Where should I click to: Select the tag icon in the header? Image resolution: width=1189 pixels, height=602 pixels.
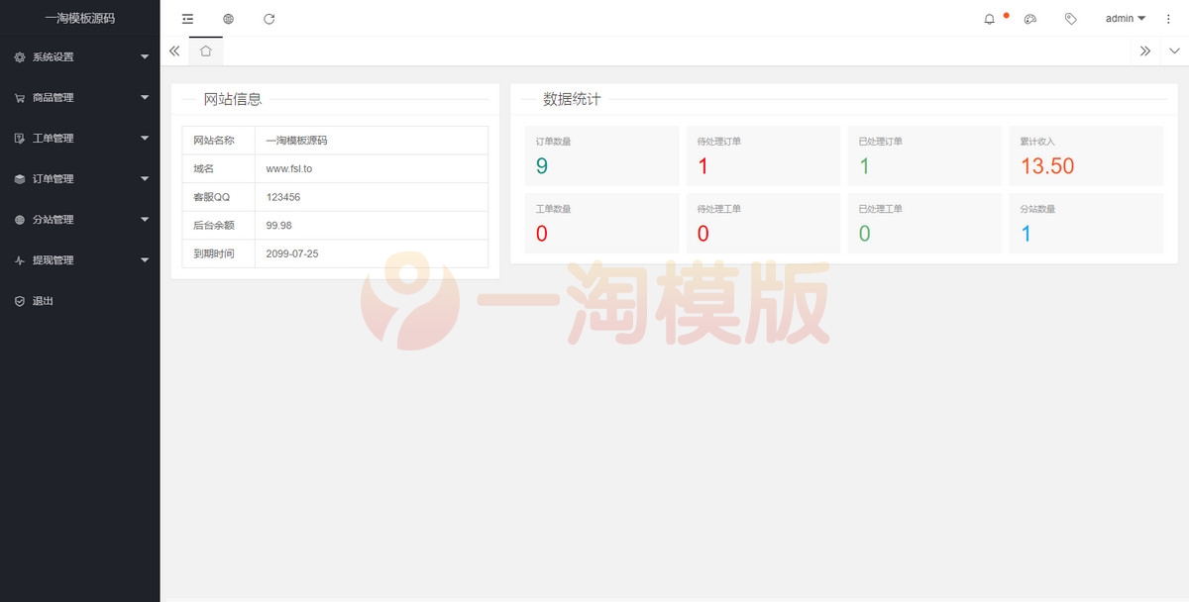[1070, 18]
